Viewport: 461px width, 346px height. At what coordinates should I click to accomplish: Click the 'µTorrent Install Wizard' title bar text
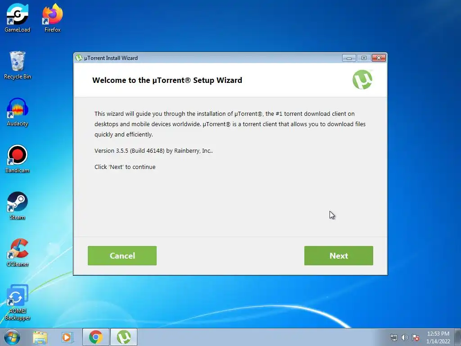(x=111, y=58)
